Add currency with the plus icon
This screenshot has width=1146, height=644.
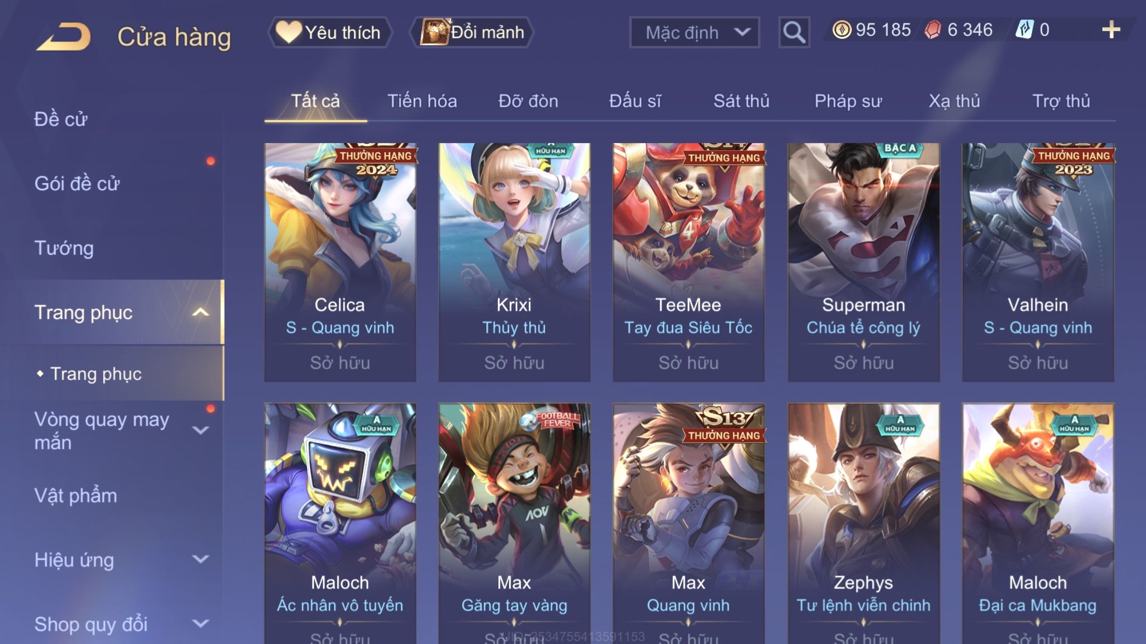(x=1111, y=30)
